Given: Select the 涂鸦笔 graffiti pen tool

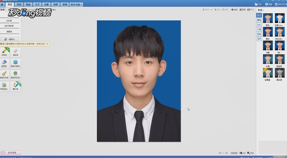Looking at the screenshot, I should pos(4,52).
